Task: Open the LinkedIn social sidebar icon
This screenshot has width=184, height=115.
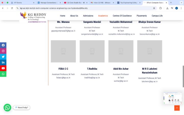Action: pos(3,62)
